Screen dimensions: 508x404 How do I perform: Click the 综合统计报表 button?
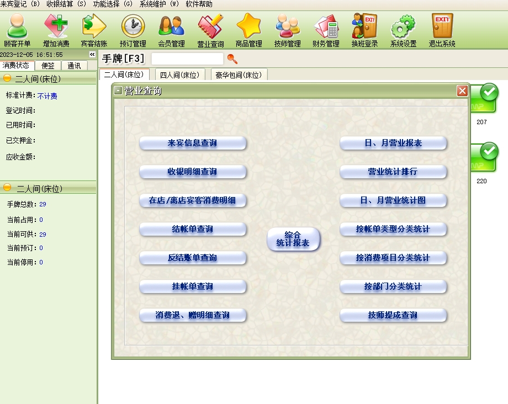coord(293,239)
